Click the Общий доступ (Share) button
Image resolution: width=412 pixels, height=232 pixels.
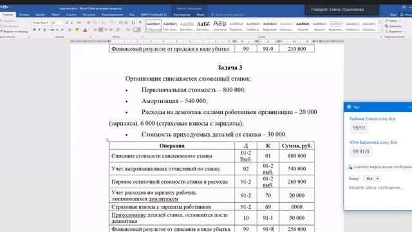[406, 14]
